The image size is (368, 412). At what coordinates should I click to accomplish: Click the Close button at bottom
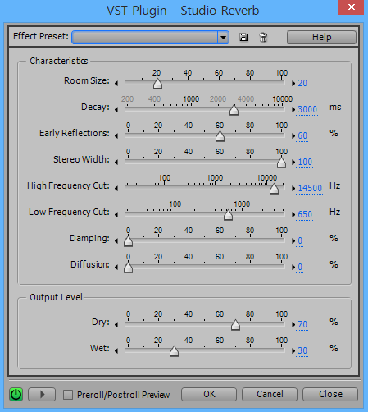tap(330, 394)
